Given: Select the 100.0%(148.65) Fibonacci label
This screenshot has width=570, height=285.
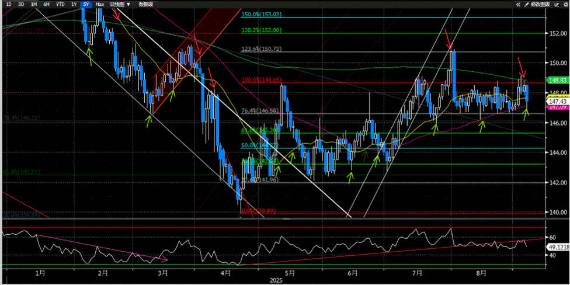Looking at the screenshot, I should pyautogui.click(x=262, y=79).
